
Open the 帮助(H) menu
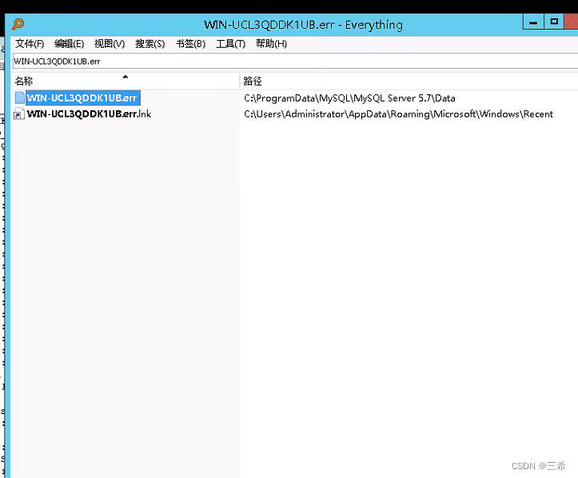[271, 44]
